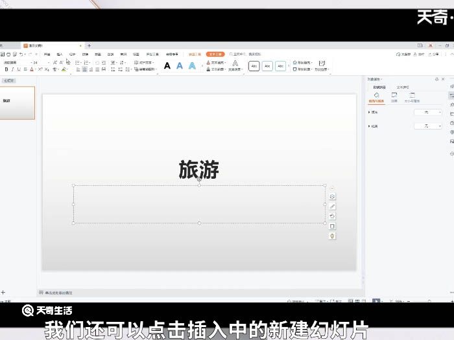The height and width of the screenshot is (340, 454).
Task: Open the 开始 (Home) ribbon tab
Action: click(47, 54)
